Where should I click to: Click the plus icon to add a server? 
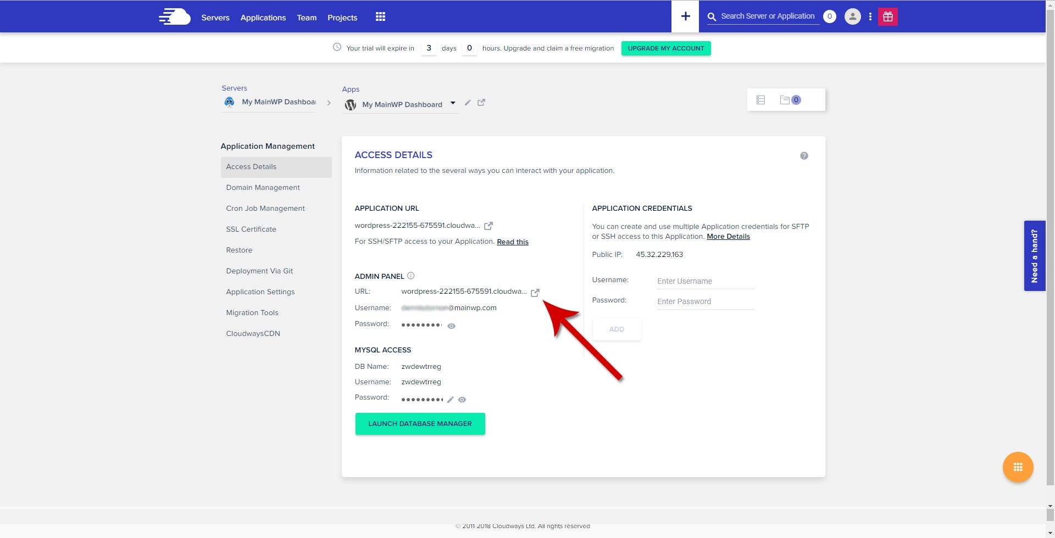pos(685,16)
